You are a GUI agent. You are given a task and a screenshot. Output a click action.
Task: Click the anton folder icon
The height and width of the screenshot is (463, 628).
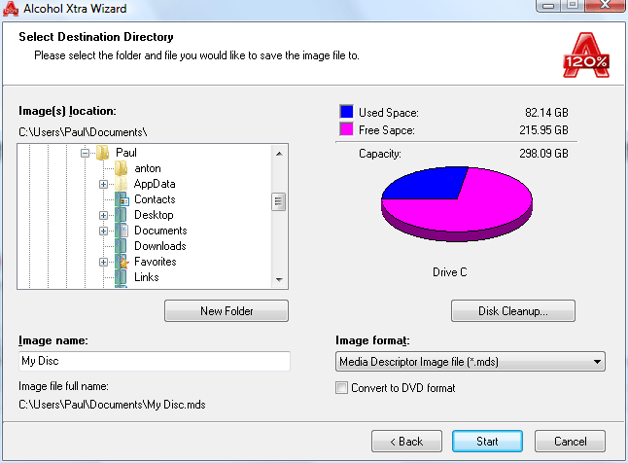click(x=121, y=168)
